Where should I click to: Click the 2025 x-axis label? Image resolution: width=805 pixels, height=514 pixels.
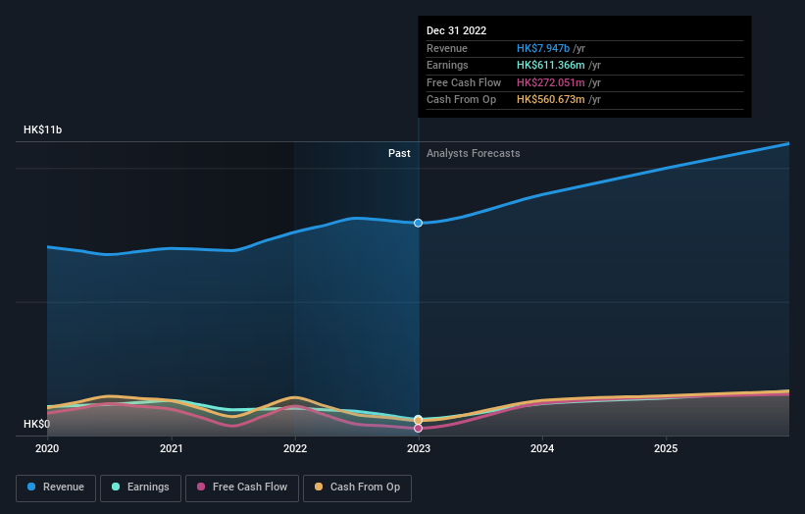pos(666,449)
